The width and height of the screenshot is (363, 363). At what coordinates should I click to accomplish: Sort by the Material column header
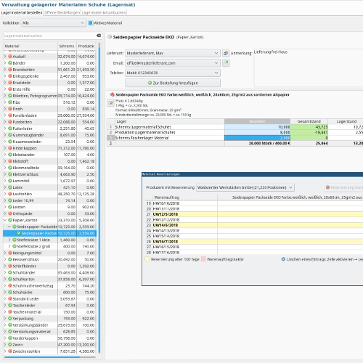[x=30, y=46]
